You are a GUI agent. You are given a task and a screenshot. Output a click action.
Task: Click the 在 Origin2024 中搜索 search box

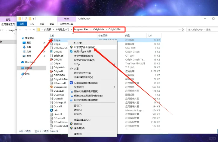(x=202, y=29)
